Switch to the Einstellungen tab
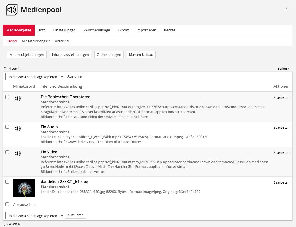 click(64, 30)
